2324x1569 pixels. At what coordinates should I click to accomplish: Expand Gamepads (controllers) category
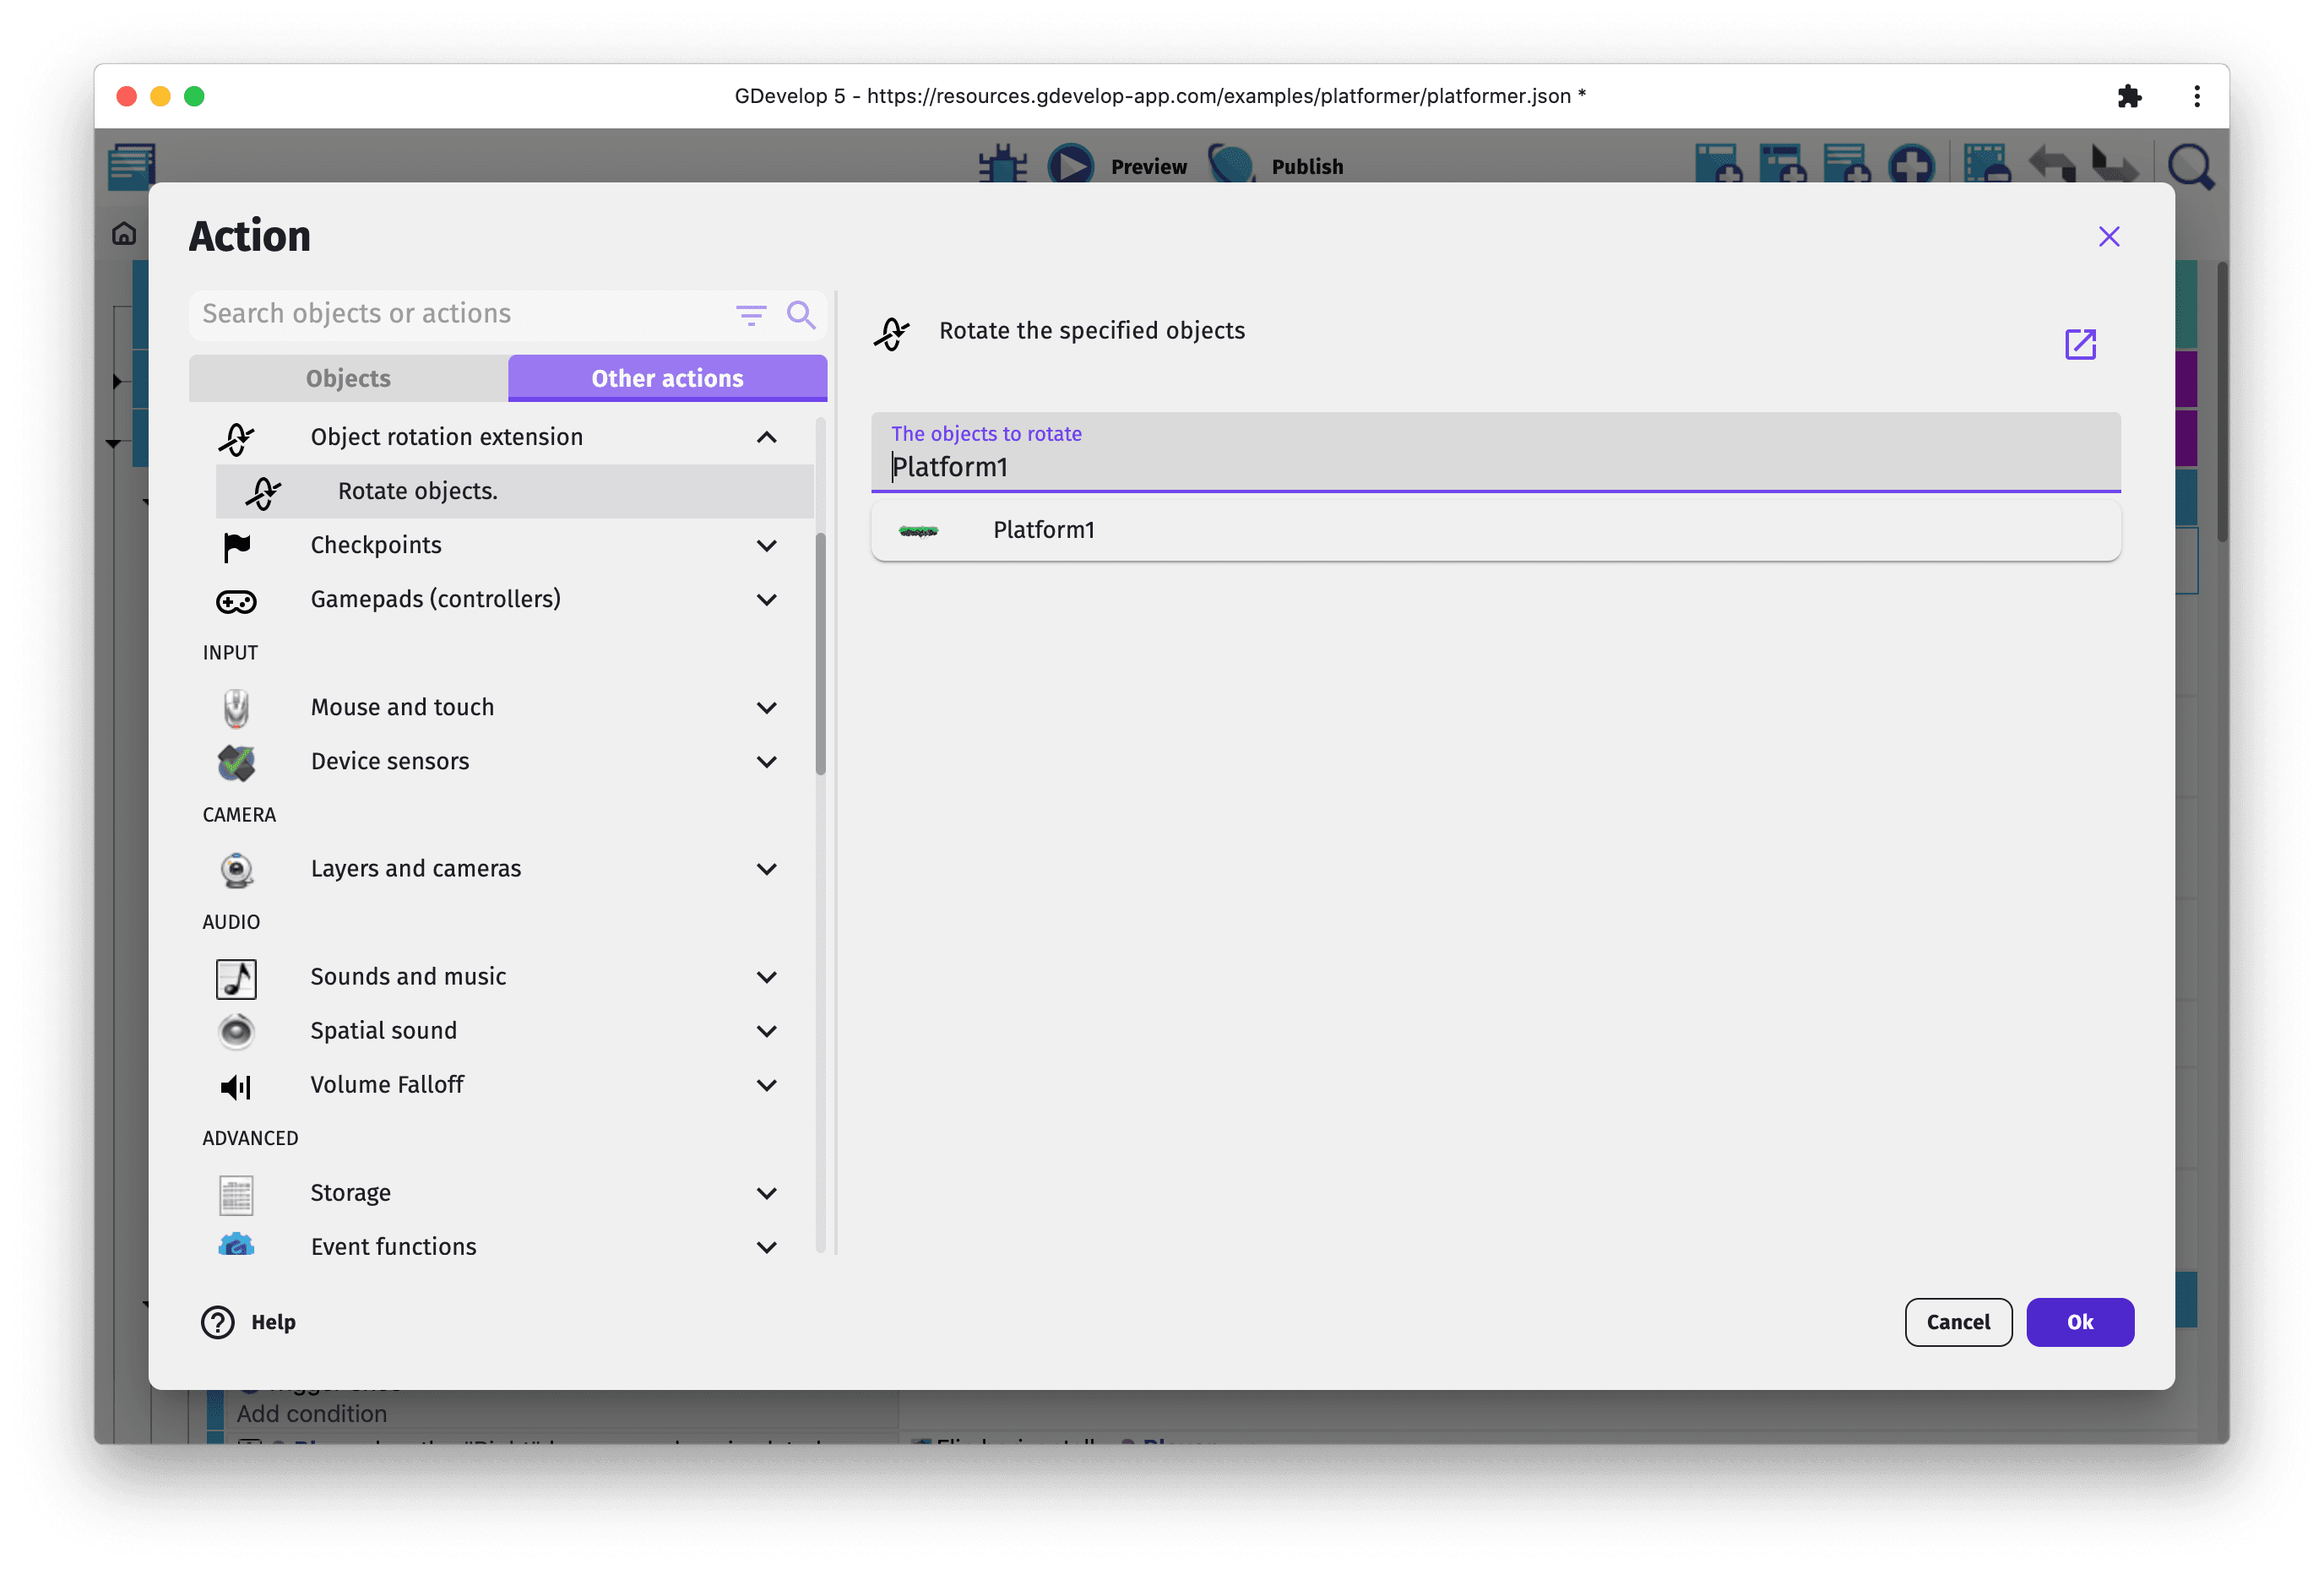tap(766, 600)
